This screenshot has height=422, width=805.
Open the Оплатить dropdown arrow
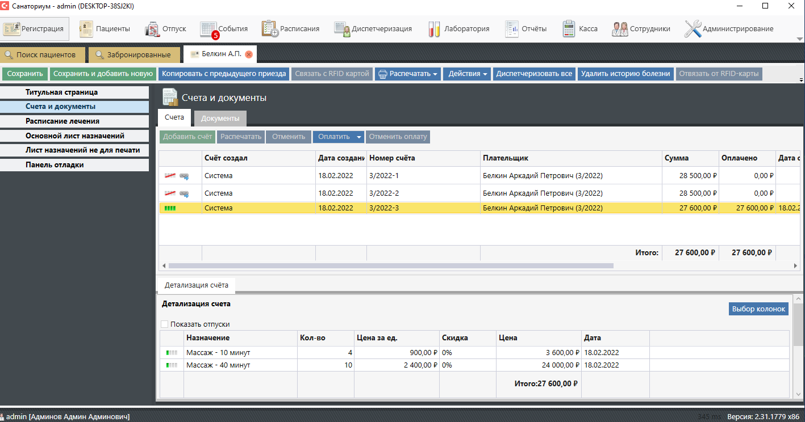coord(358,137)
